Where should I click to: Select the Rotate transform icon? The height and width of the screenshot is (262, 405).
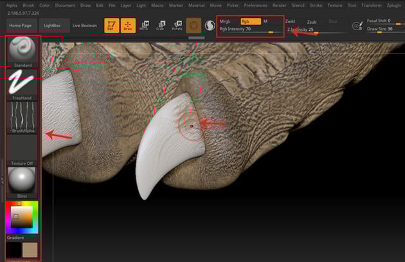(x=177, y=26)
